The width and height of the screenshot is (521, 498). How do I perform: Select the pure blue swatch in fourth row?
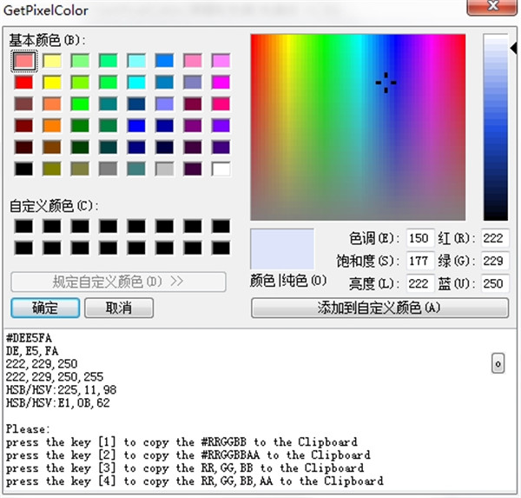click(x=136, y=126)
